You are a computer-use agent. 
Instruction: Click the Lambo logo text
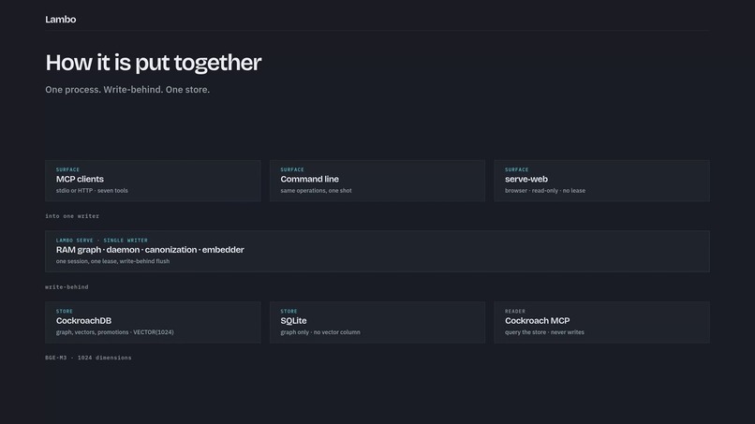click(61, 20)
